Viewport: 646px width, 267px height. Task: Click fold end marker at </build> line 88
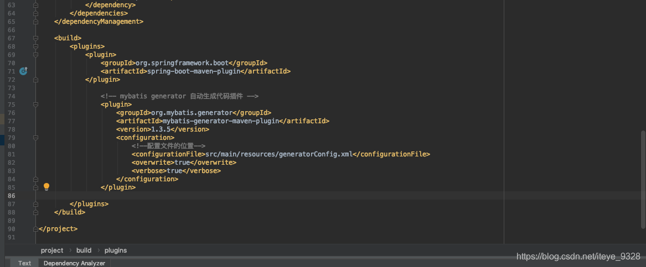36,212
